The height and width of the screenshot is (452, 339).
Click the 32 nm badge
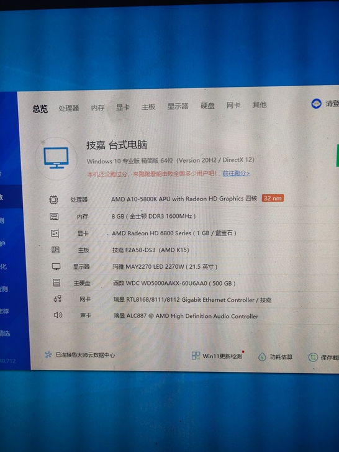click(273, 198)
